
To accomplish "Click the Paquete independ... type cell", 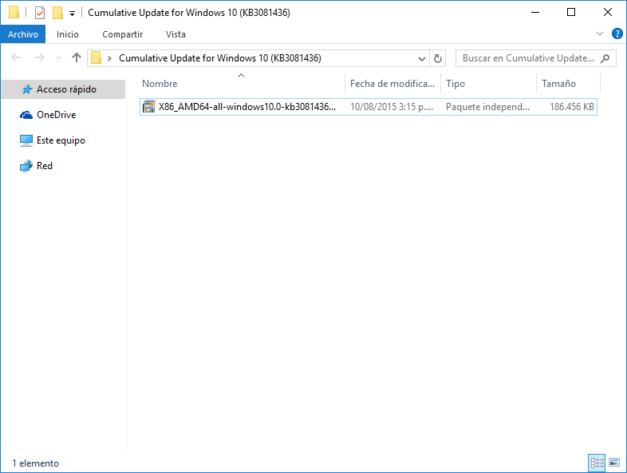I will (x=487, y=107).
